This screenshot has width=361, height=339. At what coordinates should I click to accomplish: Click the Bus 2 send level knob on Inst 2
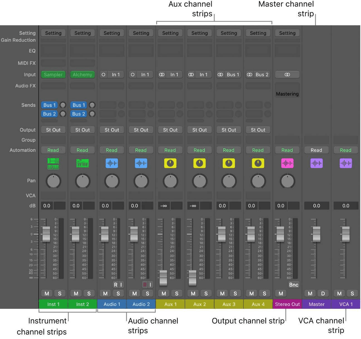coord(92,114)
